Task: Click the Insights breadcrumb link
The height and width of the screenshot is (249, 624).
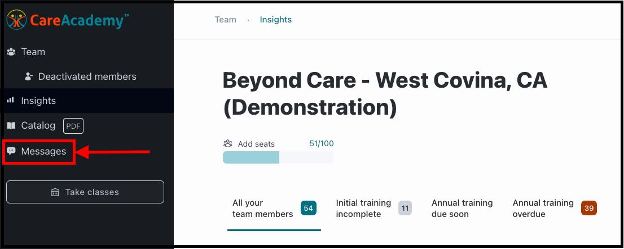Action: coord(276,20)
